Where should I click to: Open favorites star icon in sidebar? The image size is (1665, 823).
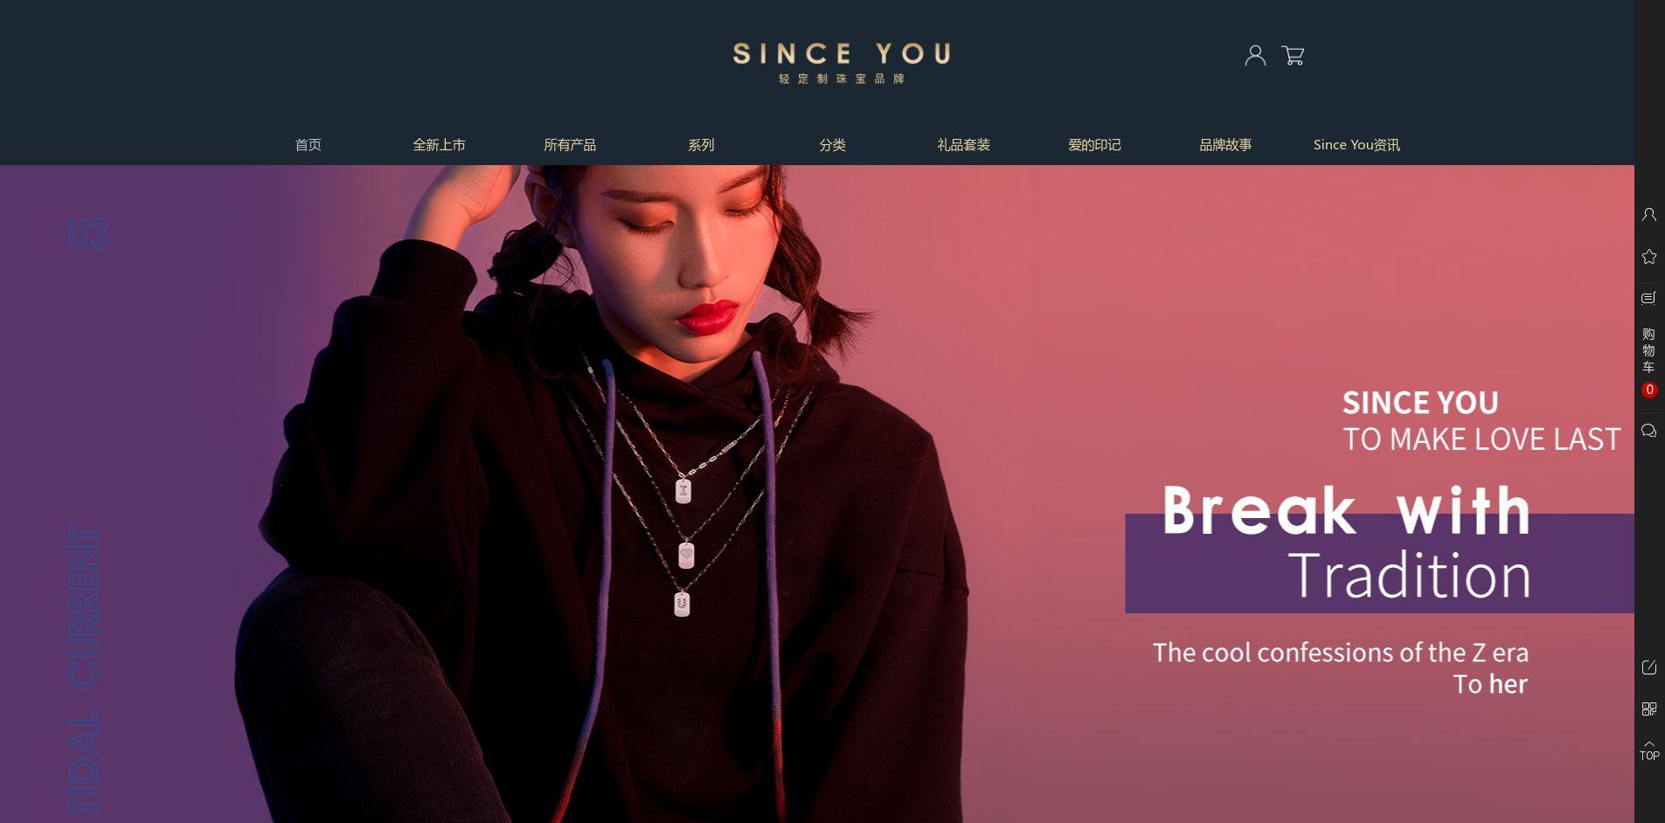[x=1649, y=257]
